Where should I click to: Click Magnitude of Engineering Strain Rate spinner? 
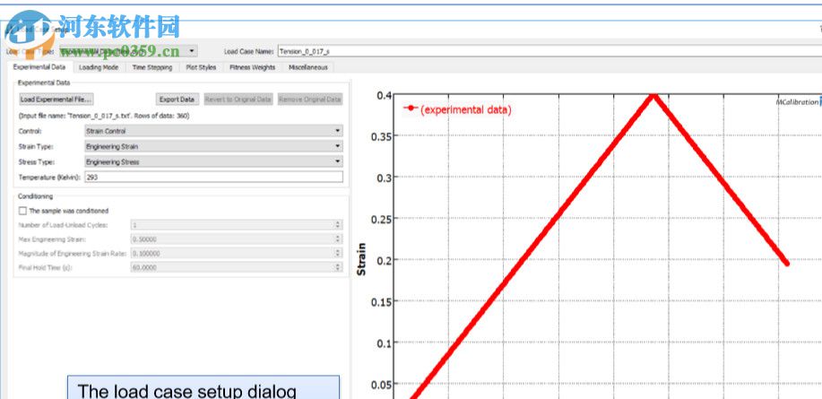tap(338, 253)
